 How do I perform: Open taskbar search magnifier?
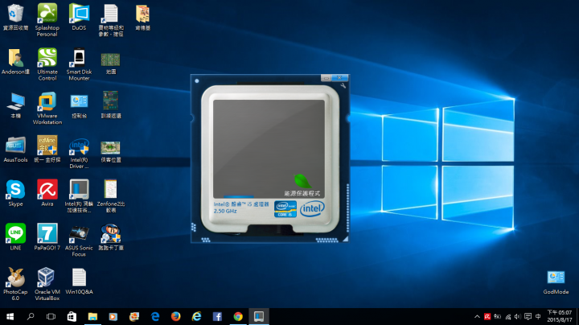click(31, 316)
